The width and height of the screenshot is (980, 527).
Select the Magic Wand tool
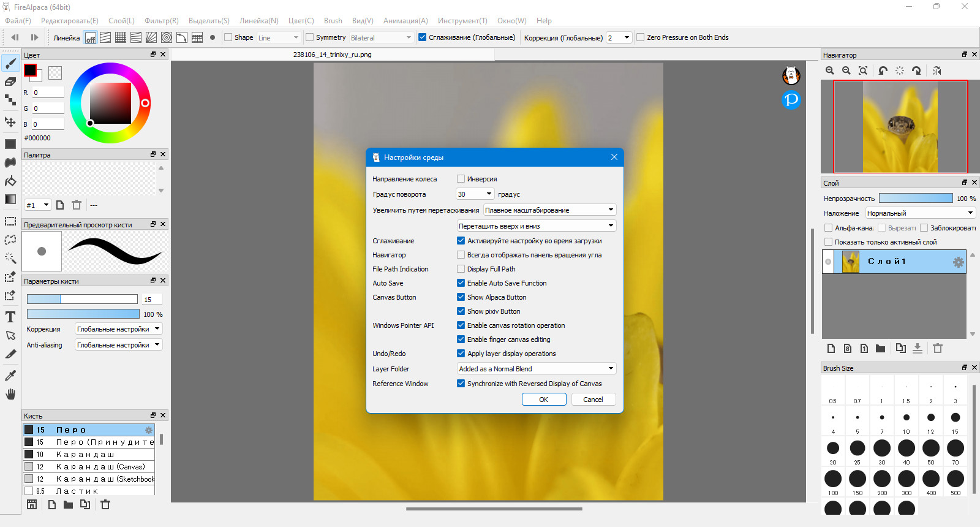click(10, 258)
